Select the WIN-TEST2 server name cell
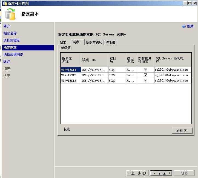The height and width of the screenshot is (178, 198). pyautogui.click(x=71, y=75)
